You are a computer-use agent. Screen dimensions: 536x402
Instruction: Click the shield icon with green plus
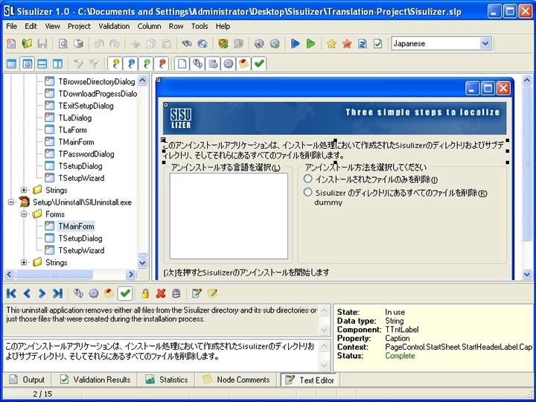223,43
